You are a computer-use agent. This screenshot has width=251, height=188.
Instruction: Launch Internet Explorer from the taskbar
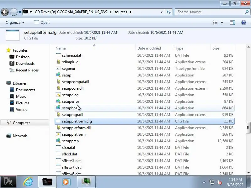coord(28,182)
